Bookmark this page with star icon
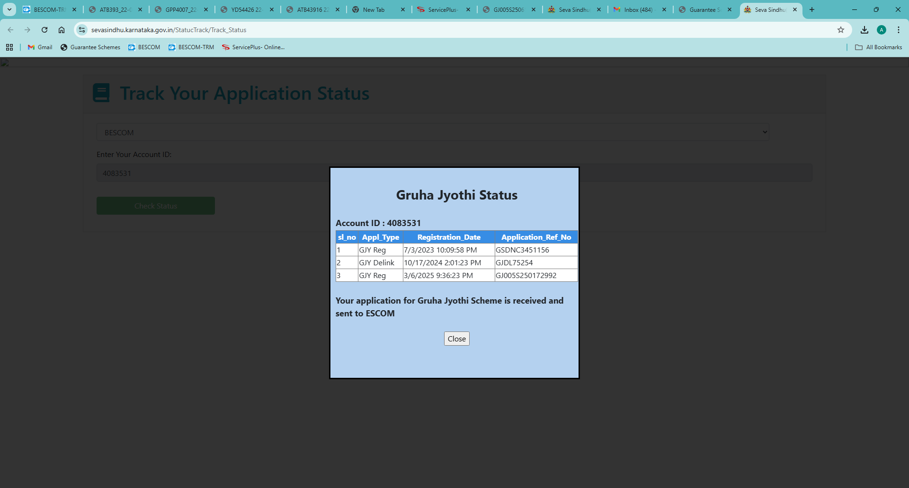 pos(841,30)
